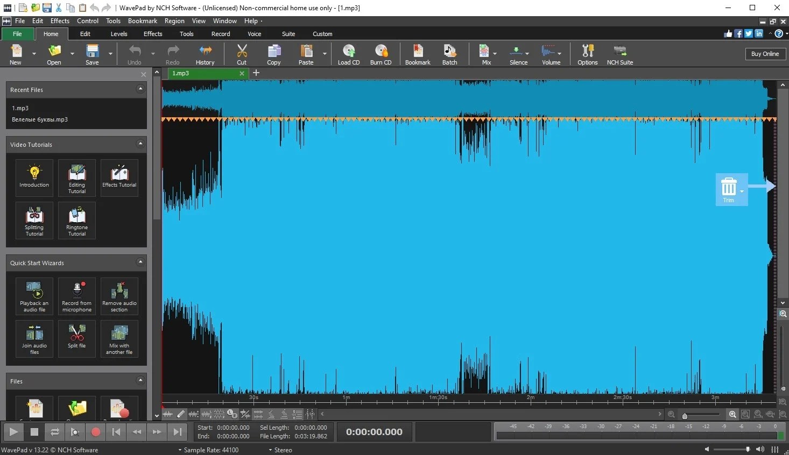The width and height of the screenshot is (789, 455).
Task: Click the Buy Online button
Action: (765, 54)
